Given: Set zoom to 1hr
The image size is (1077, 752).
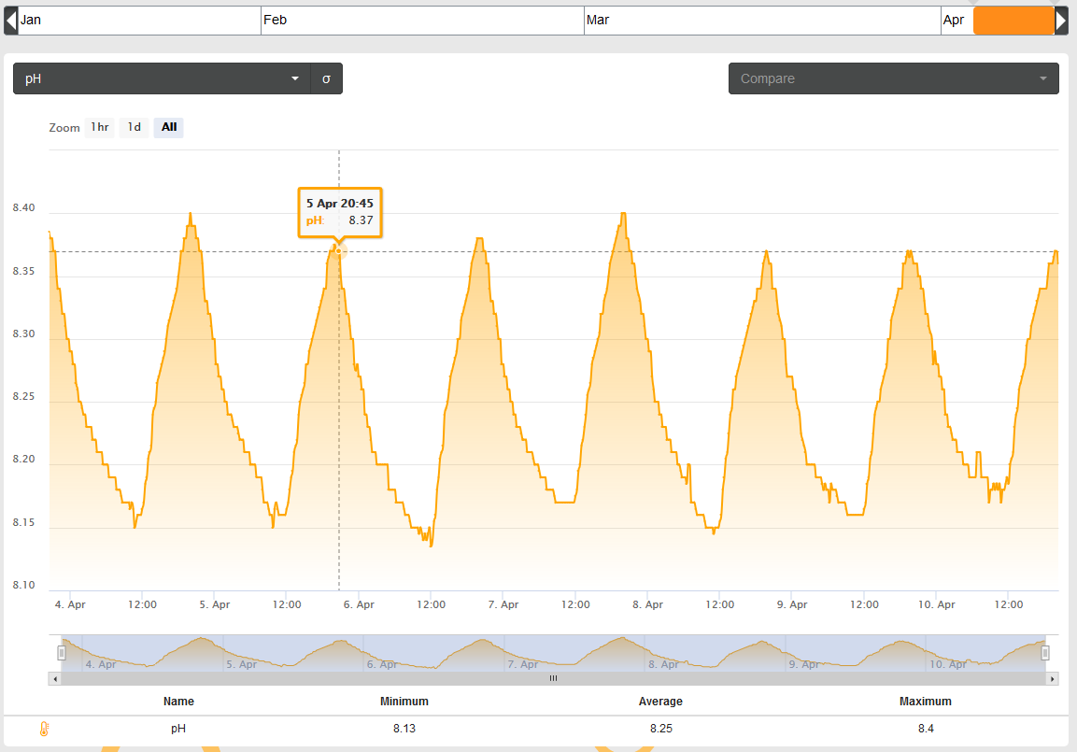Looking at the screenshot, I should click(100, 127).
